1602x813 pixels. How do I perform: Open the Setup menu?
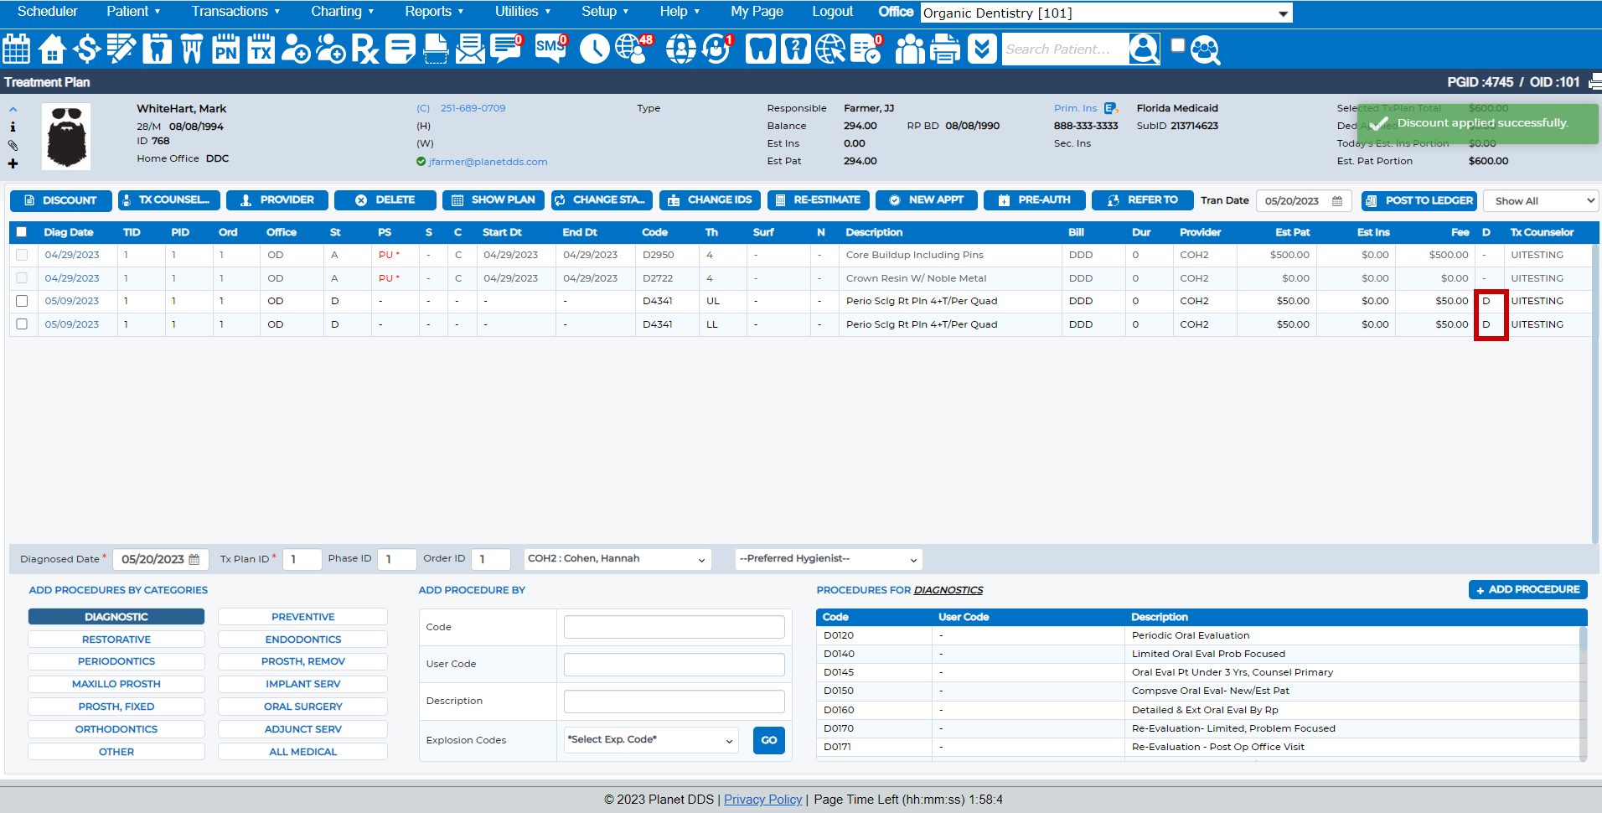tap(605, 12)
